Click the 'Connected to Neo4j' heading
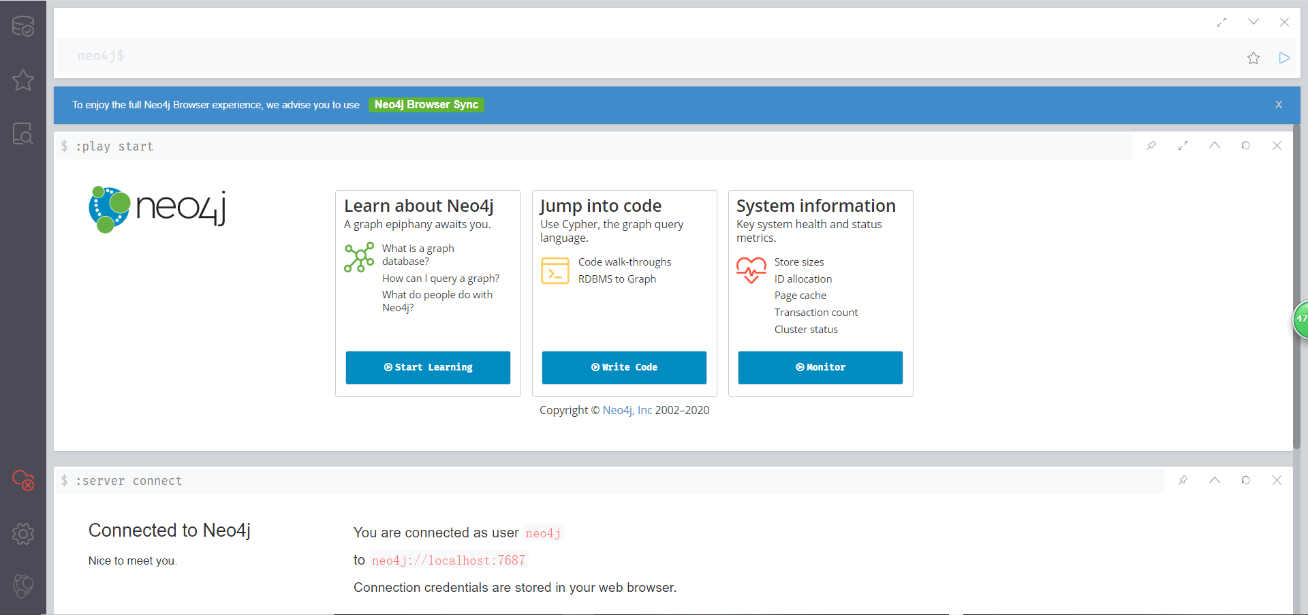Screen dimensions: 1308x615 point(170,531)
